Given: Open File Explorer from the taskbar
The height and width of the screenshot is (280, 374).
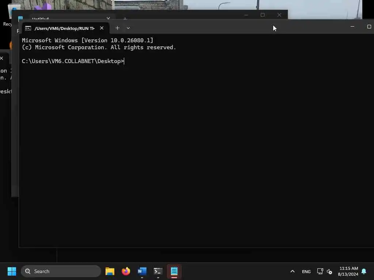Looking at the screenshot, I should click(x=110, y=271).
